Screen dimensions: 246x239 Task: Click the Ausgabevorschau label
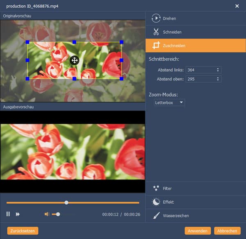(18, 107)
